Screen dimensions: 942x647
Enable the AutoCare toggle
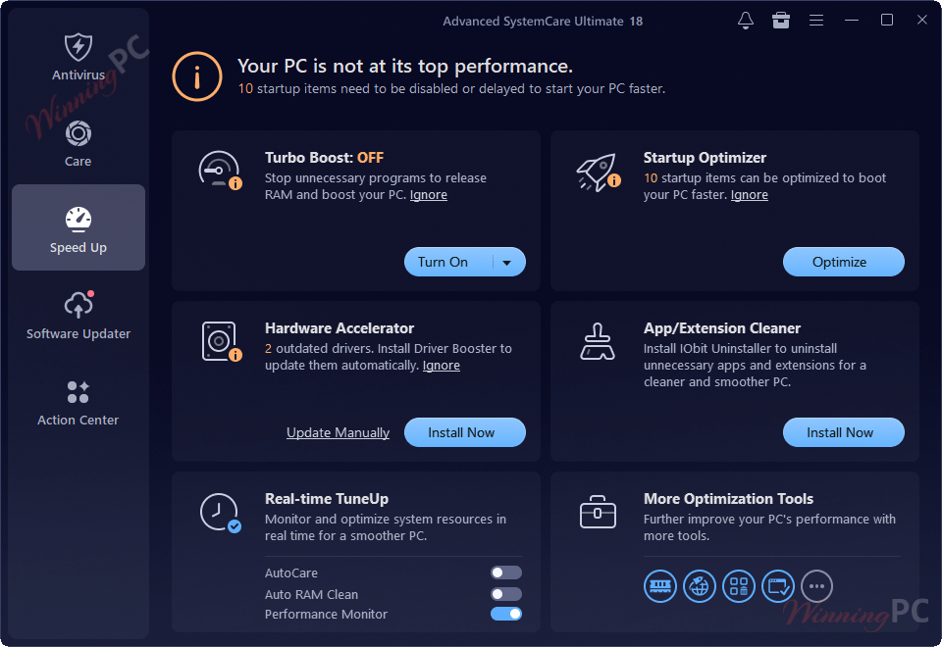click(x=506, y=572)
